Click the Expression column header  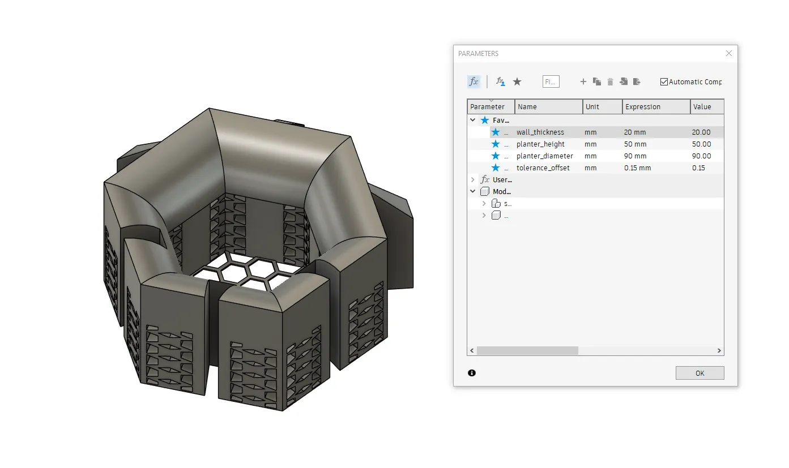click(656, 106)
